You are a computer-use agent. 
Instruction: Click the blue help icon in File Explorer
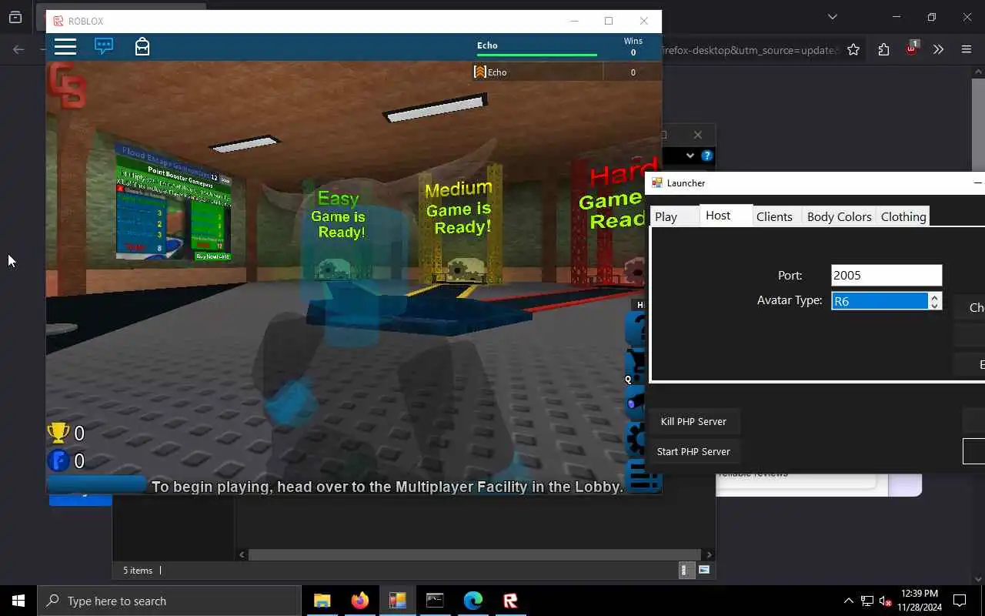[706, 156]
